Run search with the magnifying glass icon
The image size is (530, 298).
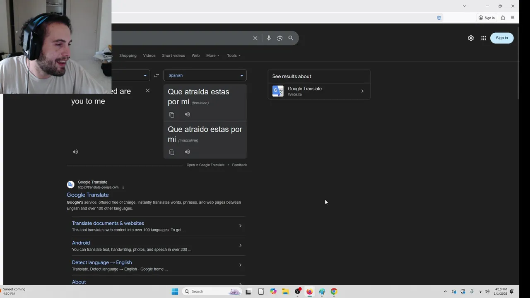click(291, 38)
